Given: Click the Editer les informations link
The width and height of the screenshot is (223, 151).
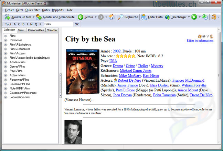Looking at the screenshot, I should click(200, 41).
